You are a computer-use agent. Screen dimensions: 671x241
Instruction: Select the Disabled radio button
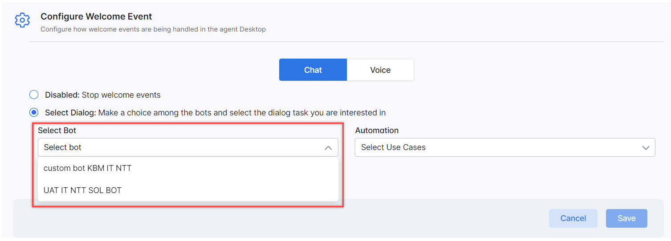pyautogui.click(x=34, y=95)
